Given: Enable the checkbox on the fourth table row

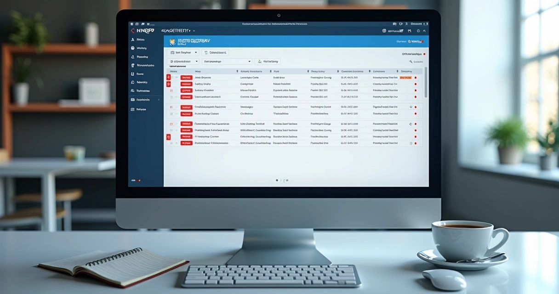Looking at the screenshot, I should 173,97.
